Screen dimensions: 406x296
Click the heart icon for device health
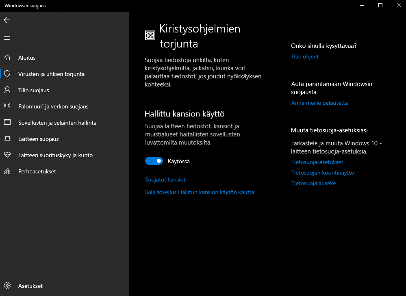click(7, 155)
